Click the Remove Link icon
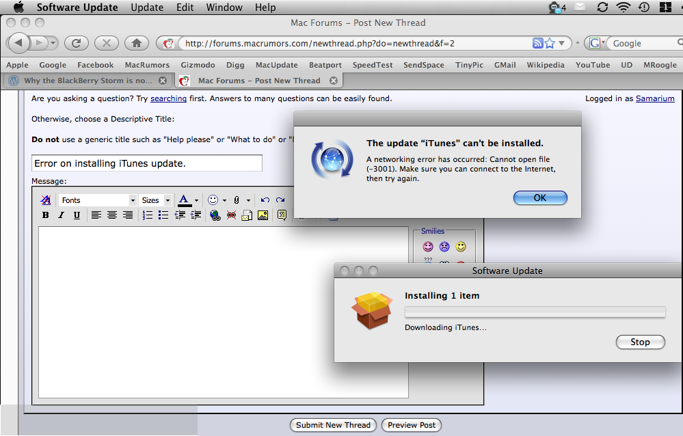The width and height of the screenshot is (683, 436). pos(231,215)
